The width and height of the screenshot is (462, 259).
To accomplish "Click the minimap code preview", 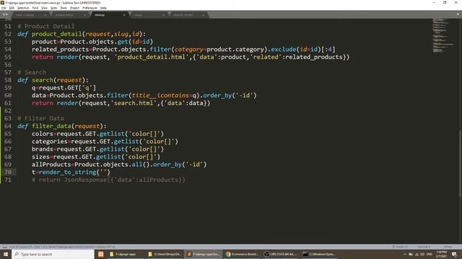I will coord(443,35).
